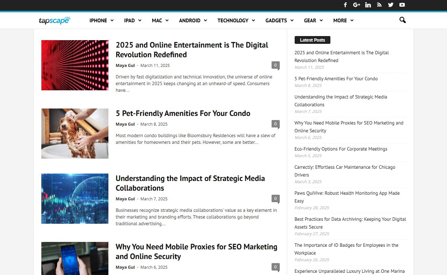Select the Latest Posts sidebar heading
The height and width of the screenshot is (275, 447).
tap(313, 40)
